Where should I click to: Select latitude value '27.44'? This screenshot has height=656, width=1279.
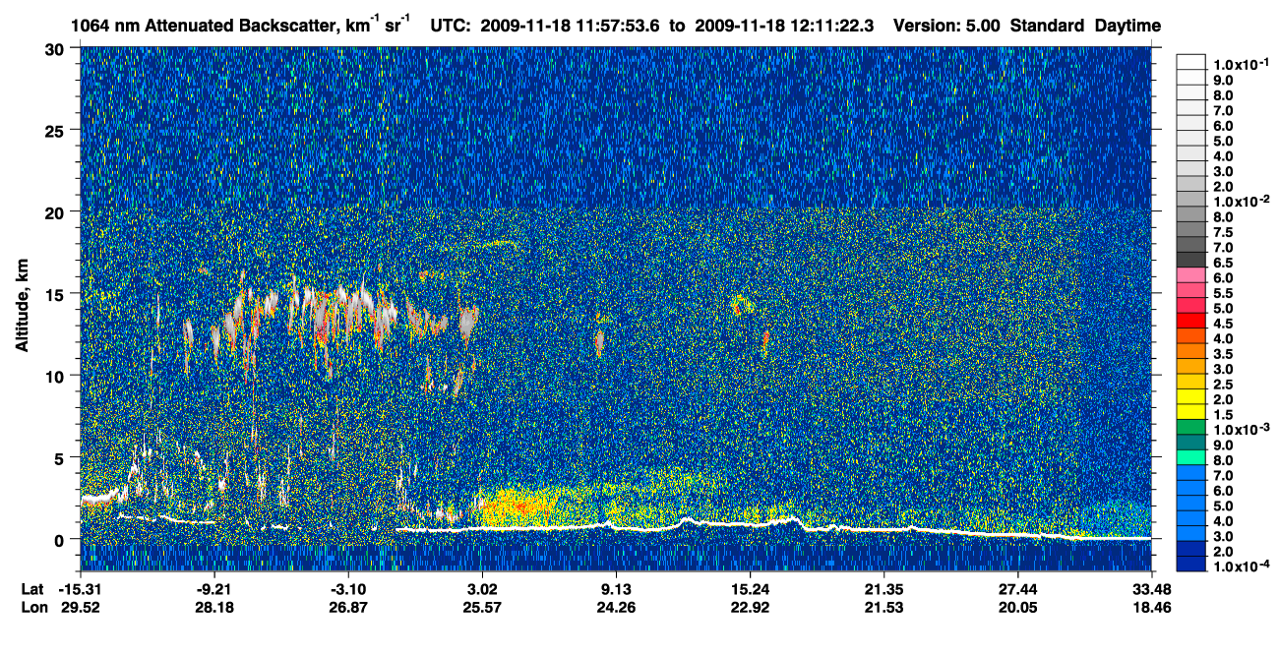1017,588
